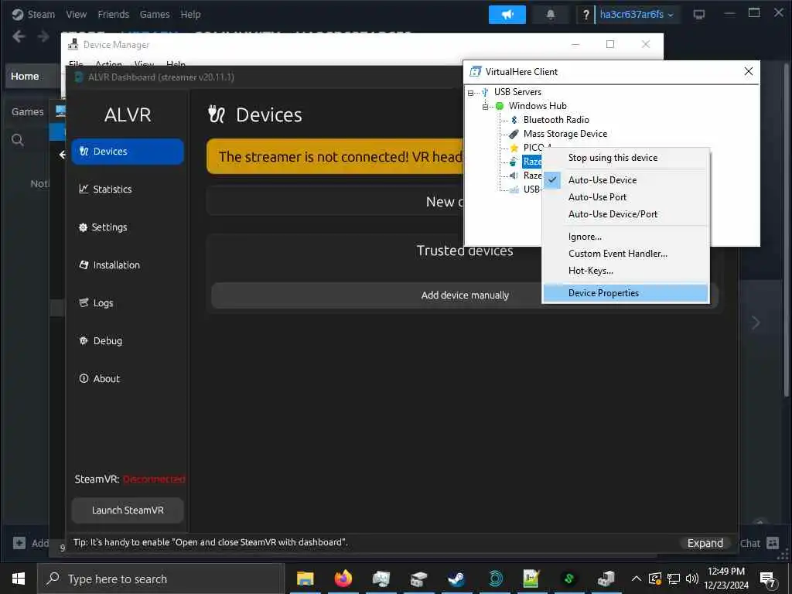Open the Windows Start menu
The height and width of the screenshot is (594, 792).
point(19,579)
